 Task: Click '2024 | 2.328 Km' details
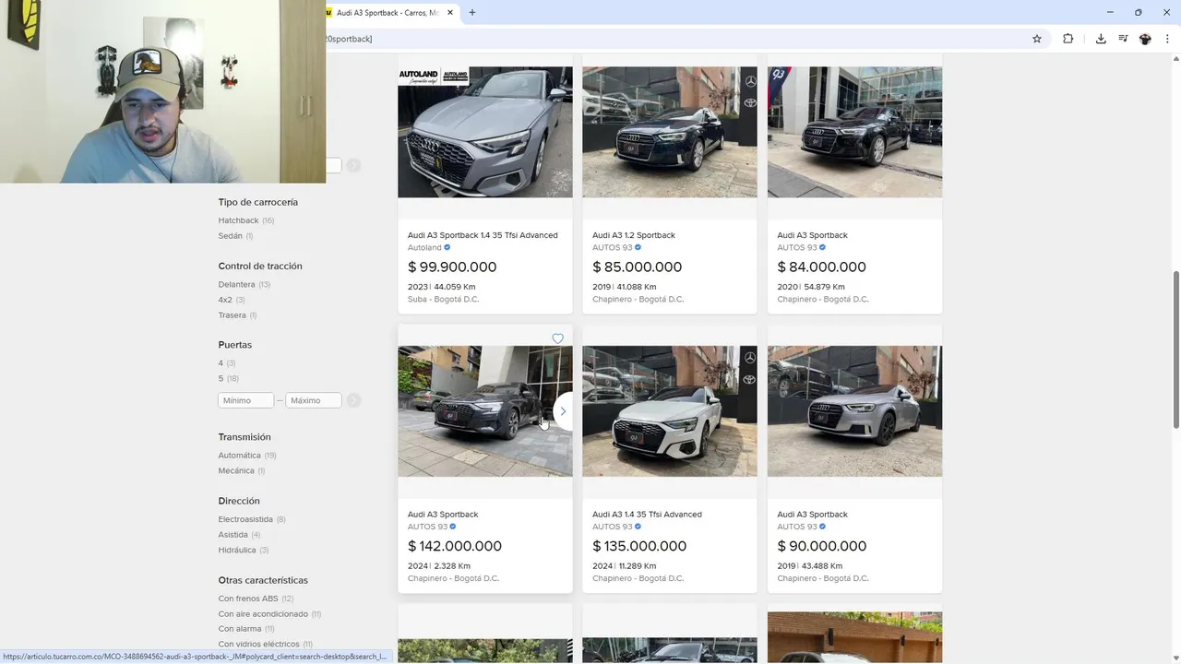point(439,566)
